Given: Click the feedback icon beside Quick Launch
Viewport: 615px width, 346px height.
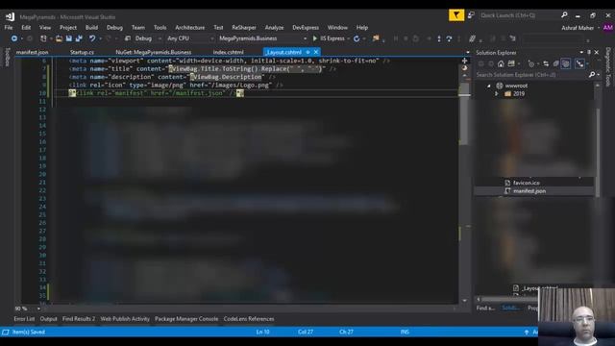Looking at the screenshot, I should (x=471, y=15).
